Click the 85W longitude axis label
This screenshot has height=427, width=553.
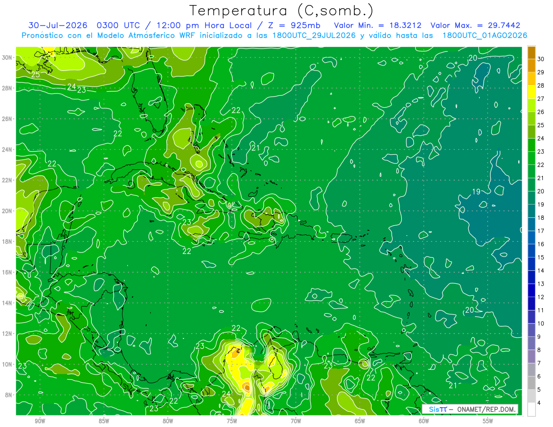(x=104, y=421)
